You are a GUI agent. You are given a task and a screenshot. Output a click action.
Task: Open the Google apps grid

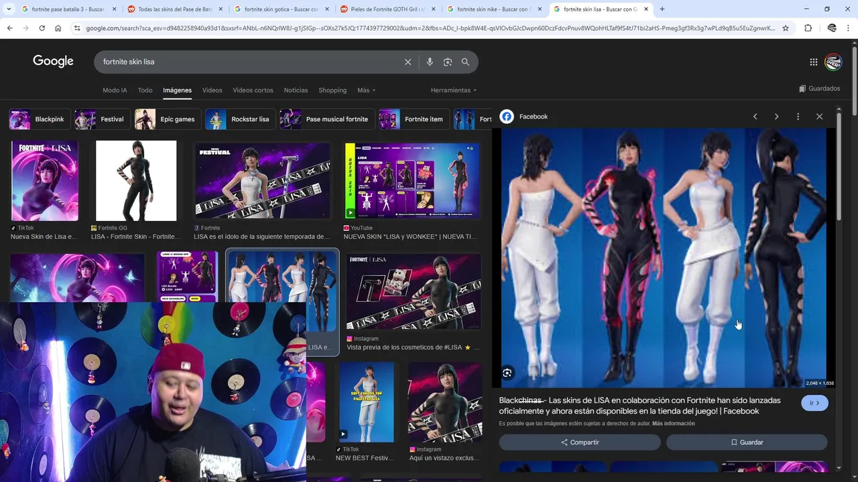coord(813,62)
